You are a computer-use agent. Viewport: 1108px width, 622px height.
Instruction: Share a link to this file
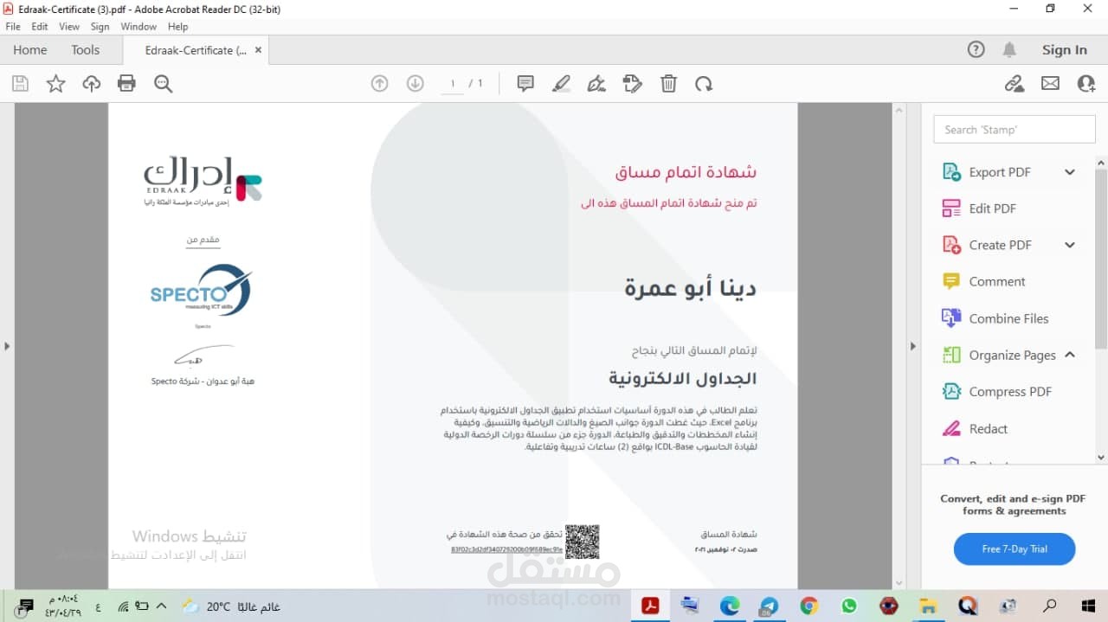point(1014,84)
